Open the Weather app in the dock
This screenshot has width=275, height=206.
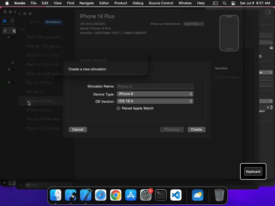pyautogui.click(x=198, y=195)
